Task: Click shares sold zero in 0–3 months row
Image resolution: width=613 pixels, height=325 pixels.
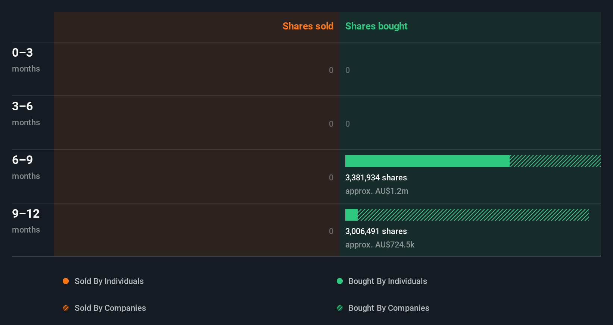Action: 331,70
